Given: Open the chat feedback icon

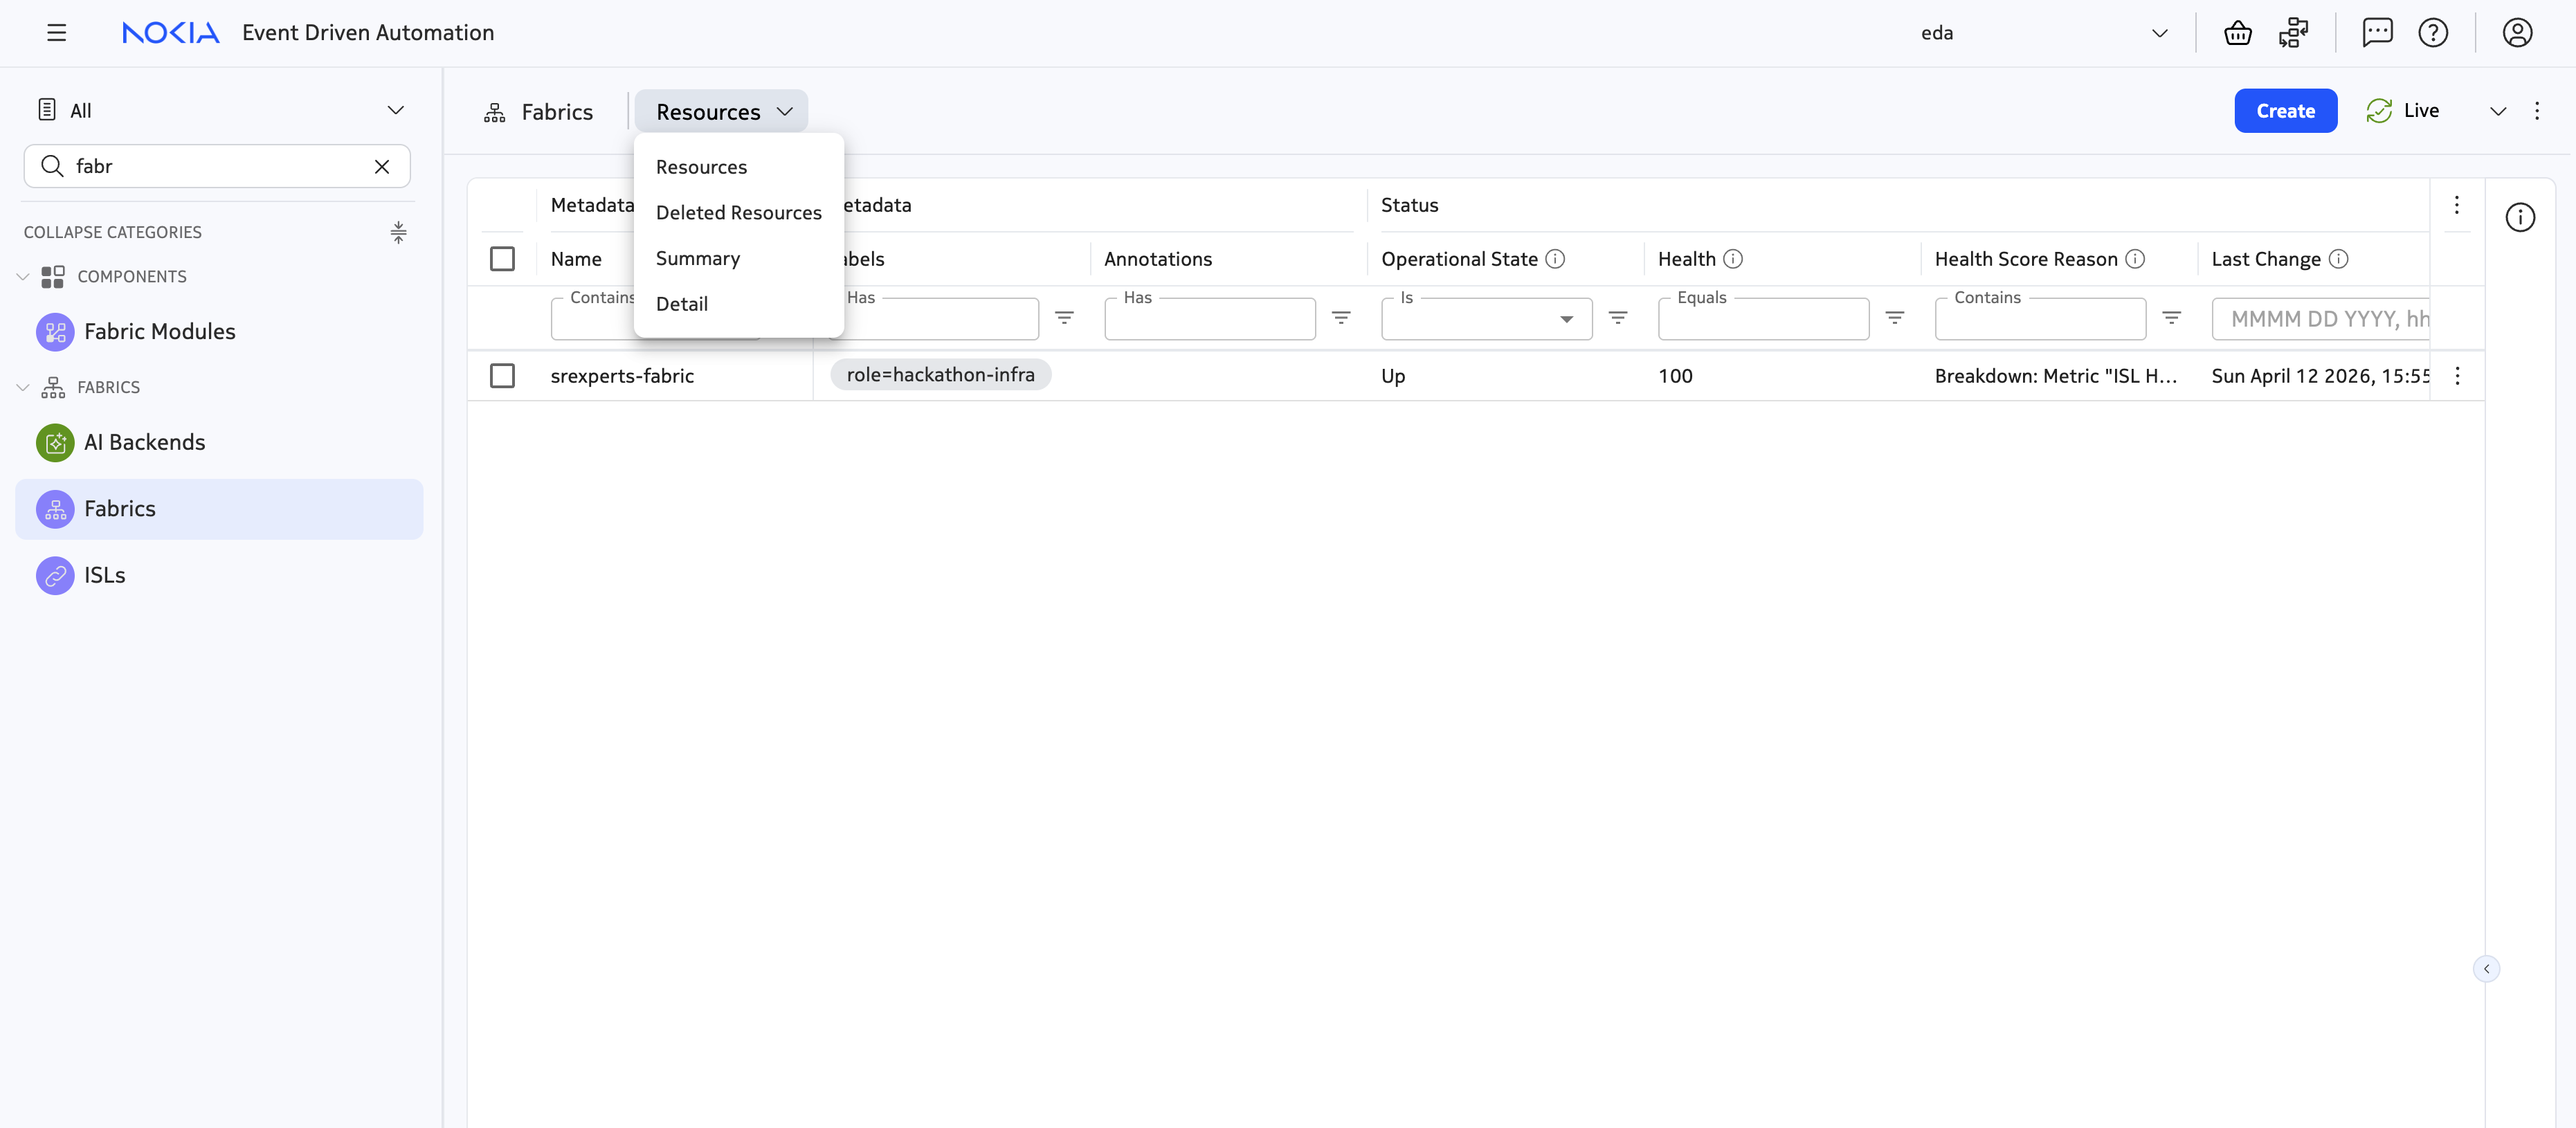Looking at the screenshot, I should (2377, 33).
